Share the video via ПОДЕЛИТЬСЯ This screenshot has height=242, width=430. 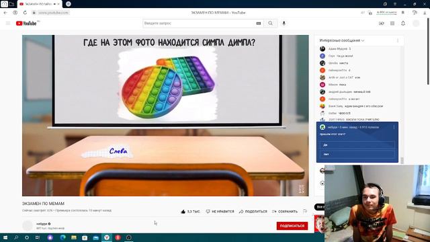click(253, 212)
